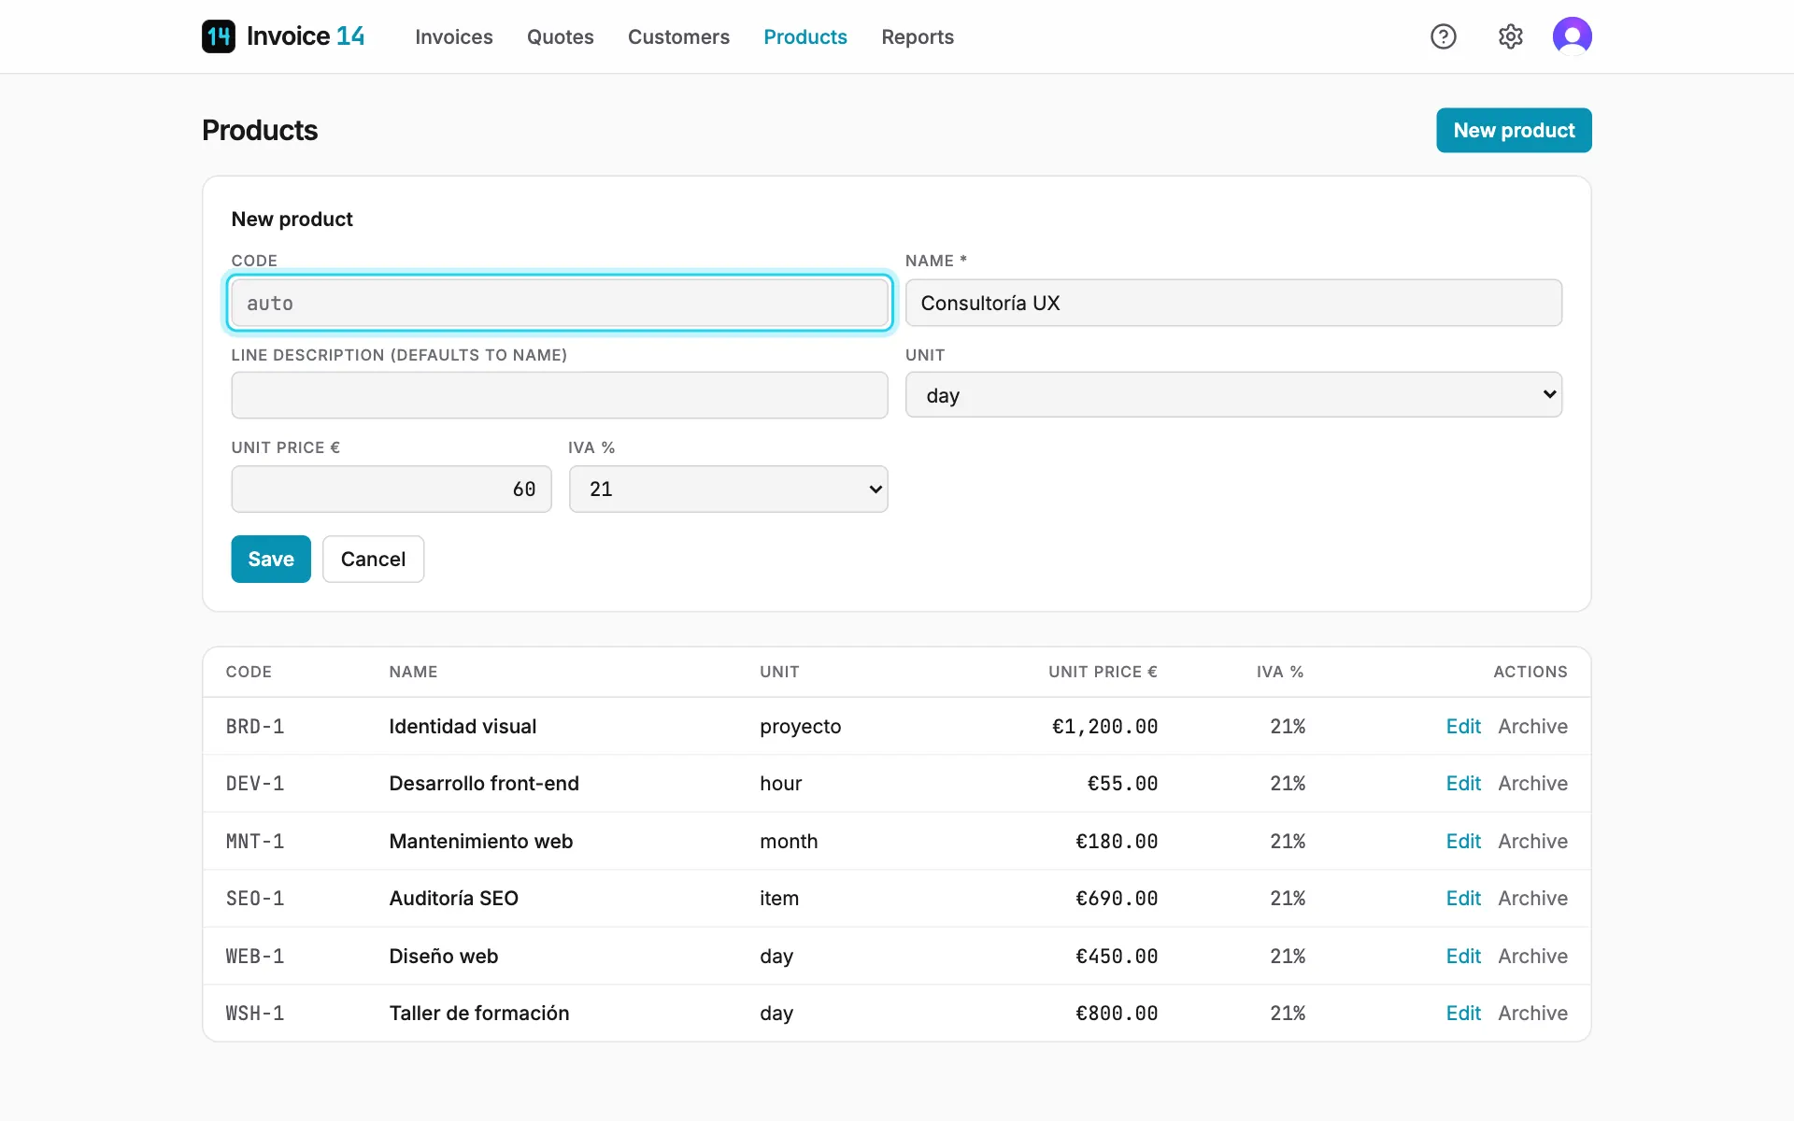This screenshot has height=1121, width=1794.
Task: Edit the Desarrollo front-end product
Action: [1463, 783]
